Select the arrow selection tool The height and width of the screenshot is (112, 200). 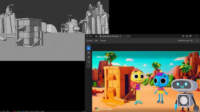click(x=89, y=48)
